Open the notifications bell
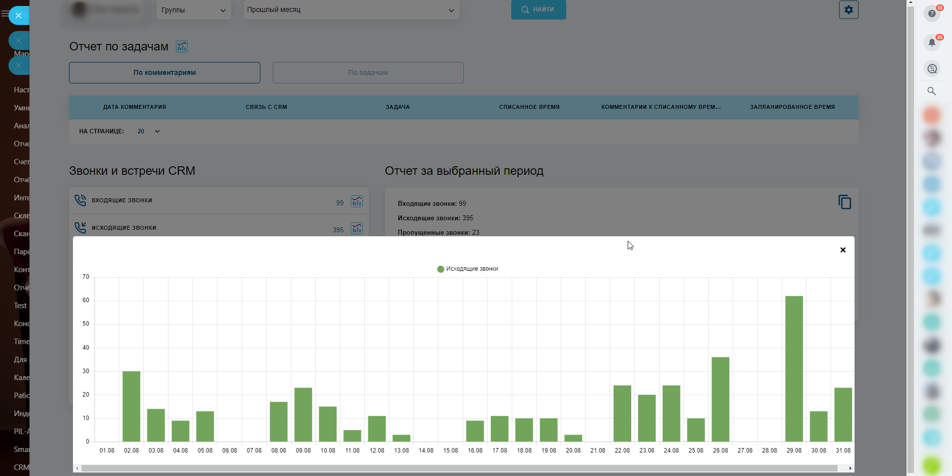952x476 pixels. click(932, 42)
